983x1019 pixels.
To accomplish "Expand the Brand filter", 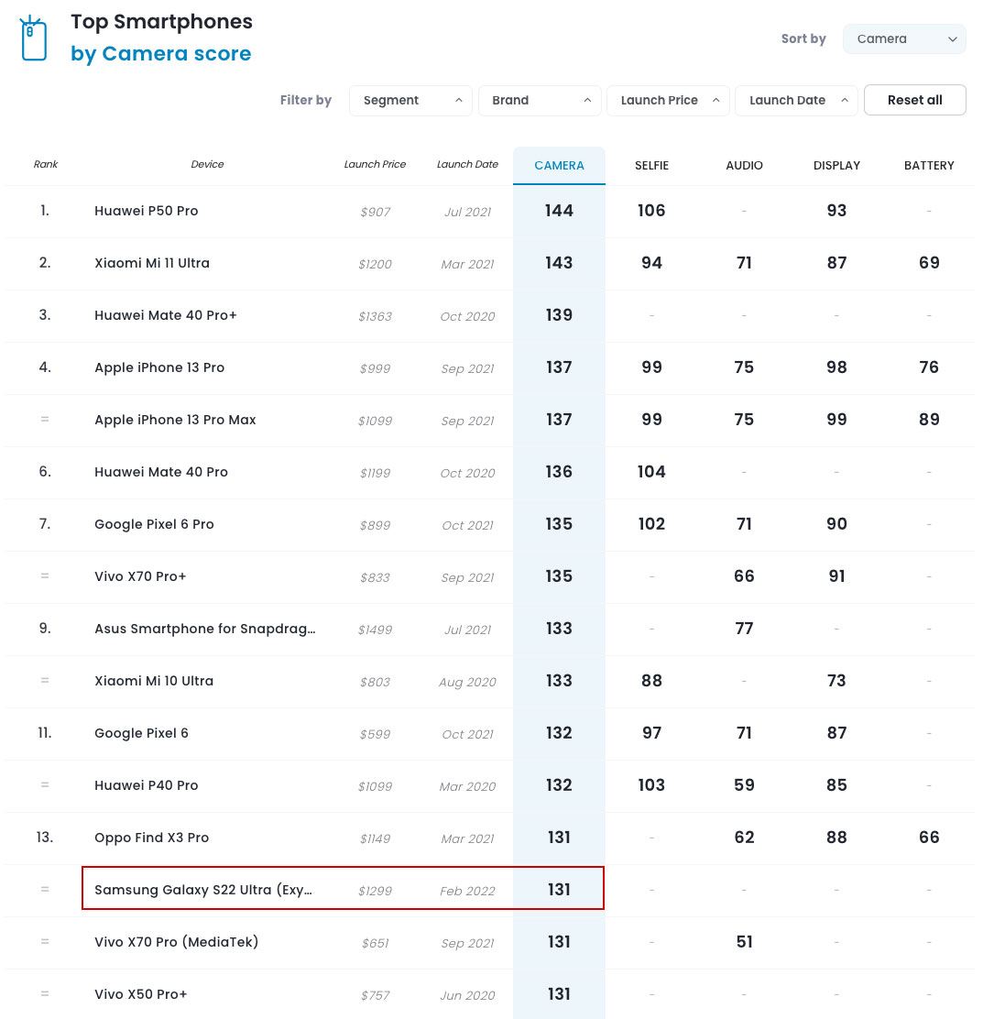I will tap(539, 101).
